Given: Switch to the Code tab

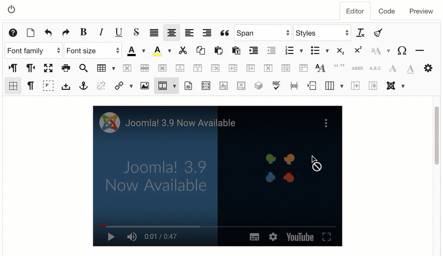Looking at the screenshot, I should pos(386,11).
